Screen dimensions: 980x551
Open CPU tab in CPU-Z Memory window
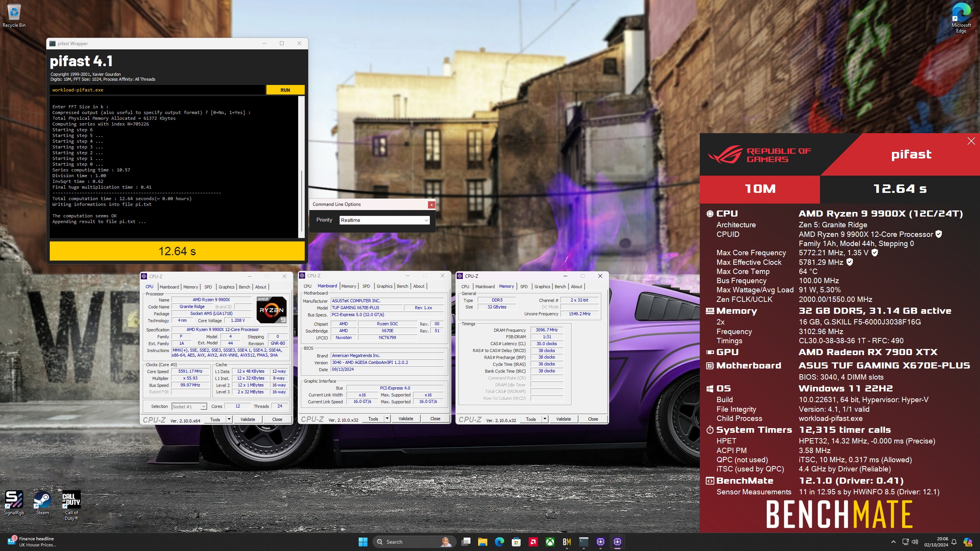(465, 287)
